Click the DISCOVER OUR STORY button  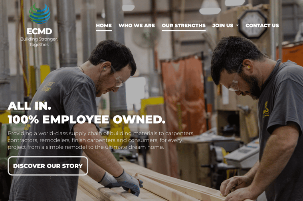click(x=48, y=166)
